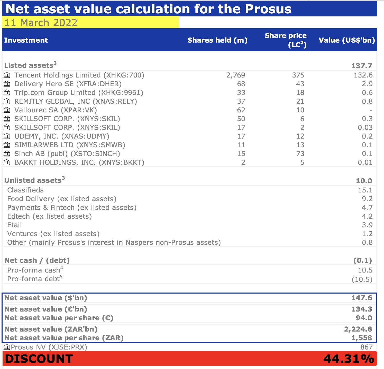Select 'Vallourec SA (XPAR:VK)' row label
This screenshot has height=369, width=384.
56,110
